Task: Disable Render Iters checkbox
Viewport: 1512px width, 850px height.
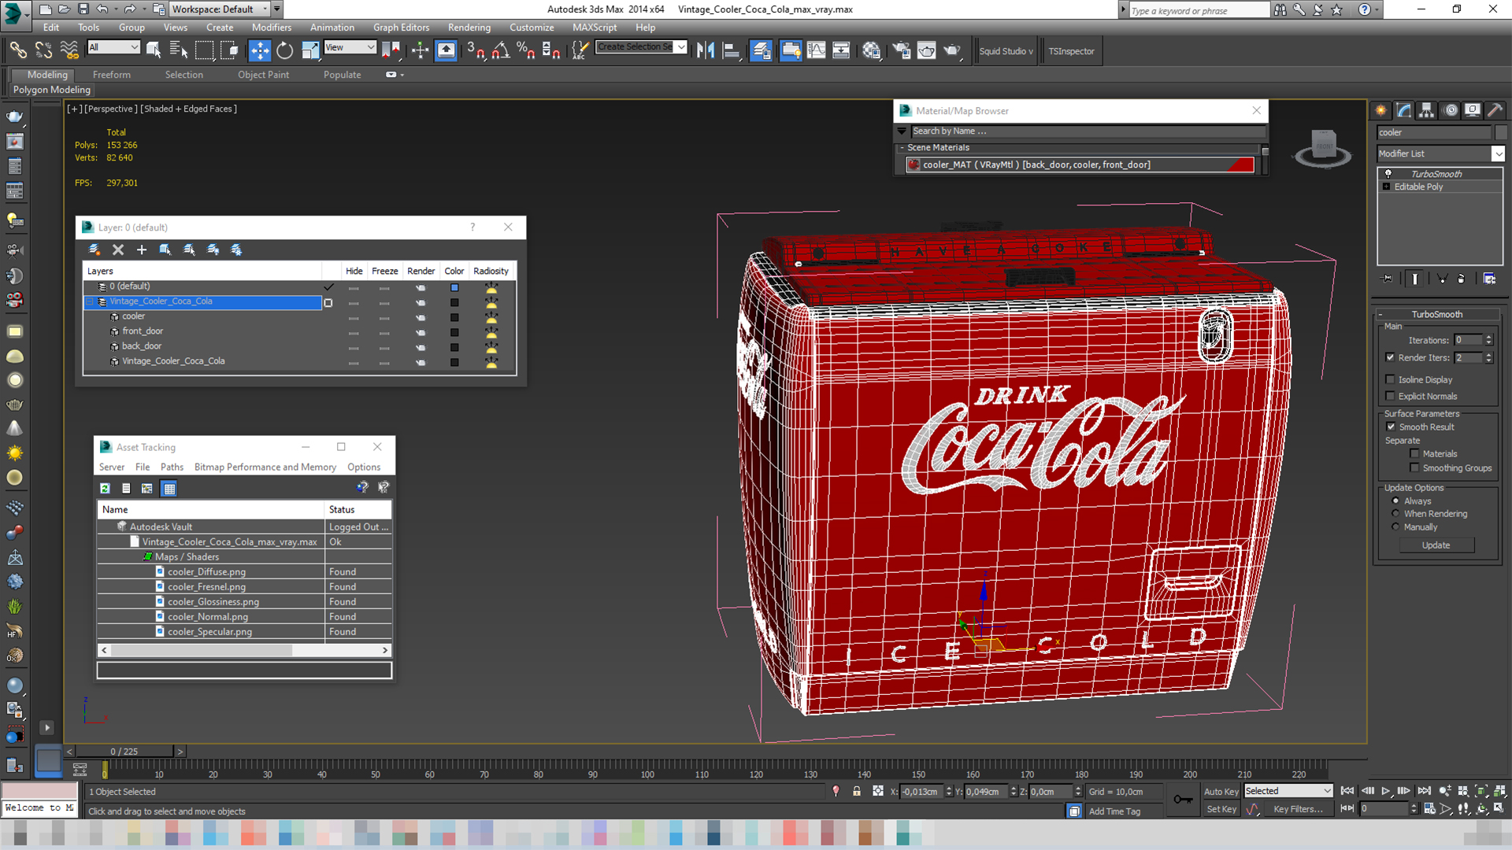Action: (1390, 357)
